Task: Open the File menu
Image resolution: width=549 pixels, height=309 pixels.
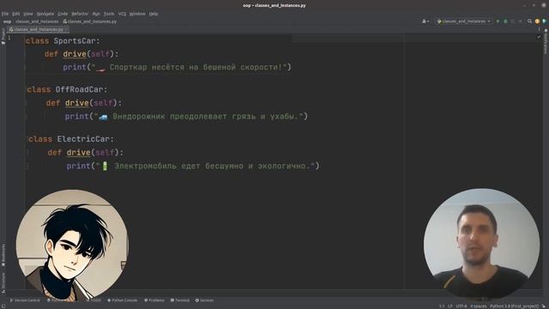Action: pyautogui.click(x=5, y=14)
